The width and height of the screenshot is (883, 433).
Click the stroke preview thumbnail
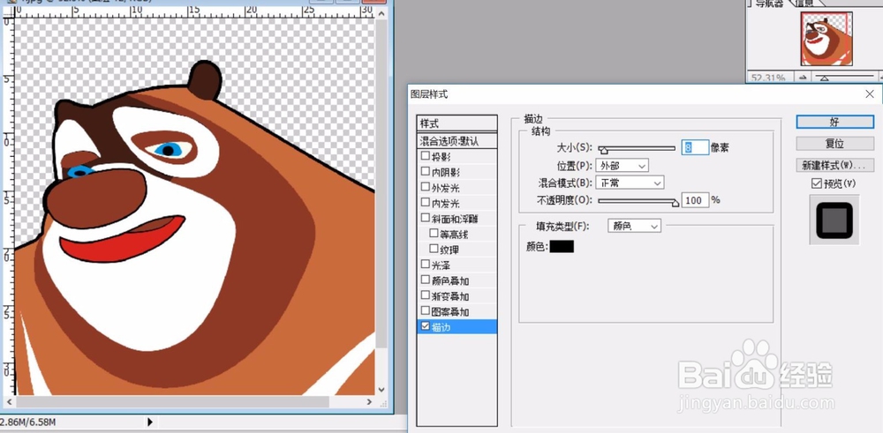(x=834, y=220)
